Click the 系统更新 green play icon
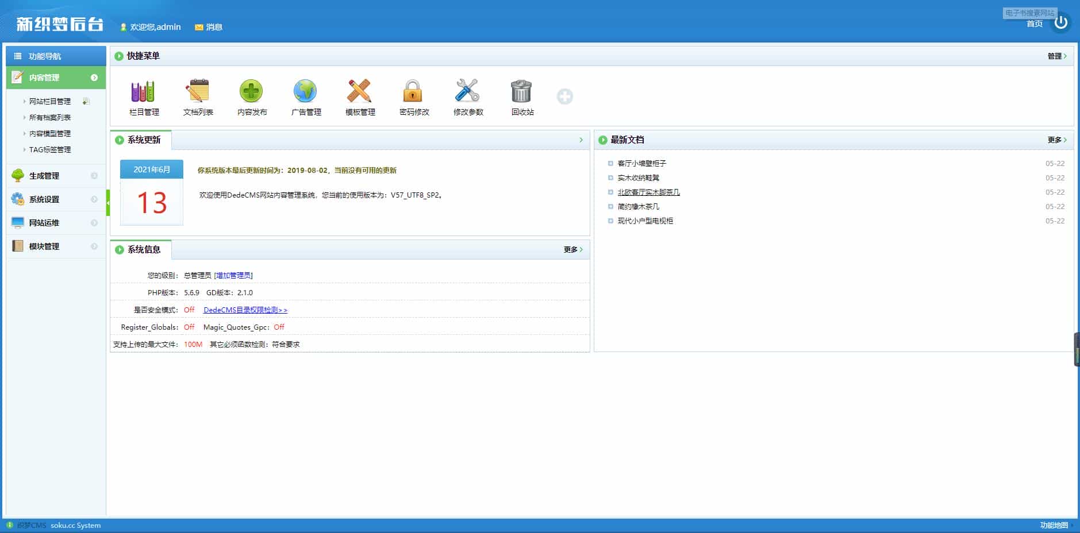This screenshot has width=1080, height=533. pyautogui.click(x=120, y=140)
